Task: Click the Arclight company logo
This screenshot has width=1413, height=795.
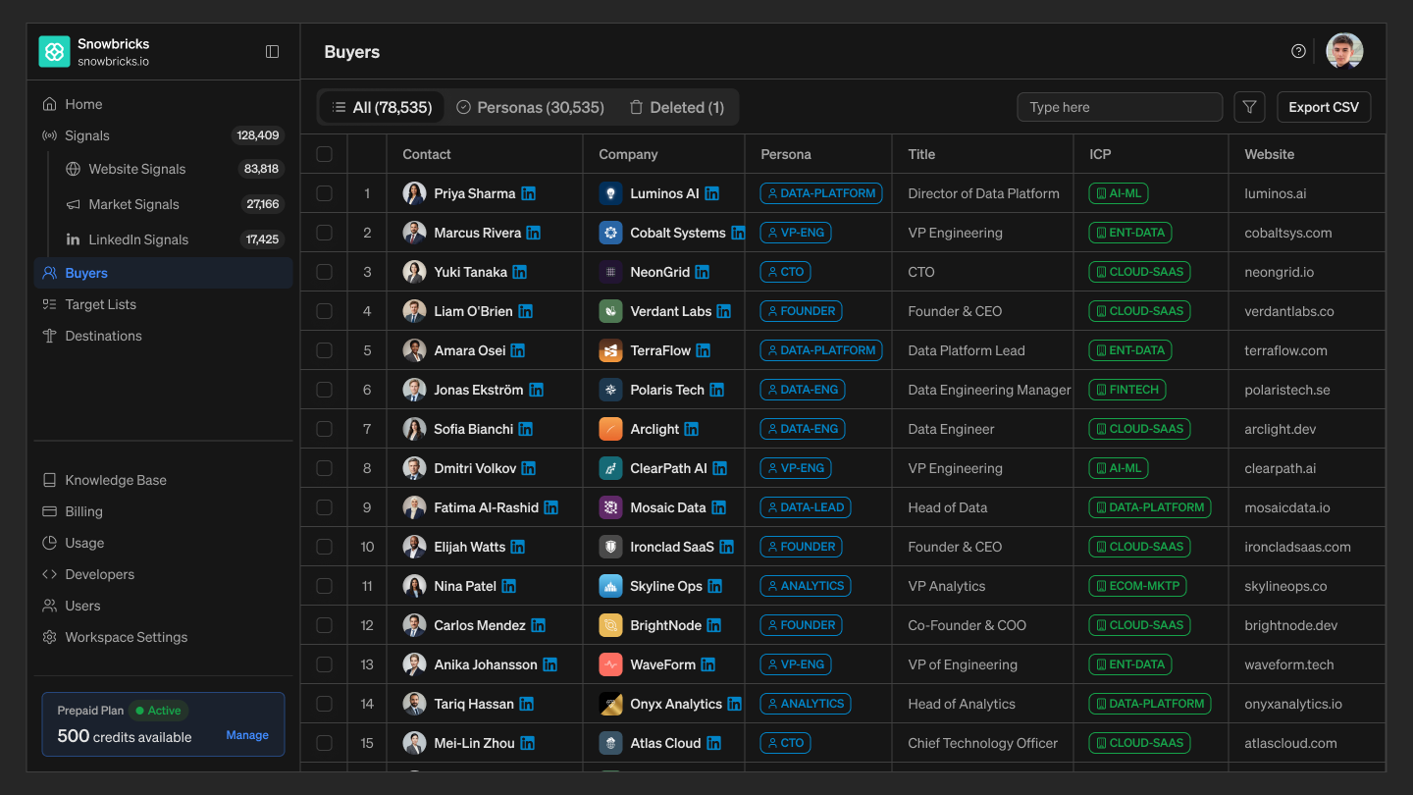Action: tap(610, 429)
